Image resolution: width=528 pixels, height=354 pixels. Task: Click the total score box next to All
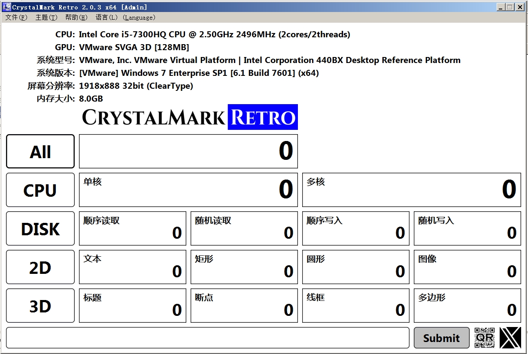click(188, 151)
